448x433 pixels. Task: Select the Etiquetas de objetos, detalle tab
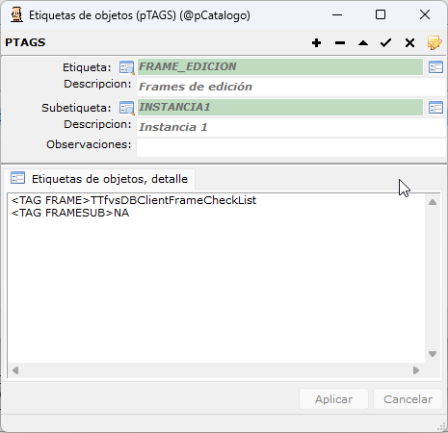[x=99, y=179]
